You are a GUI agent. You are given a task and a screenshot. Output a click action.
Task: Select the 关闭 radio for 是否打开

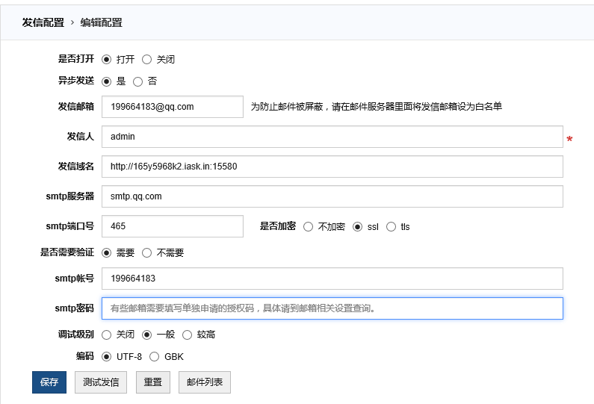pyautogui.click(x=146, y=59)
